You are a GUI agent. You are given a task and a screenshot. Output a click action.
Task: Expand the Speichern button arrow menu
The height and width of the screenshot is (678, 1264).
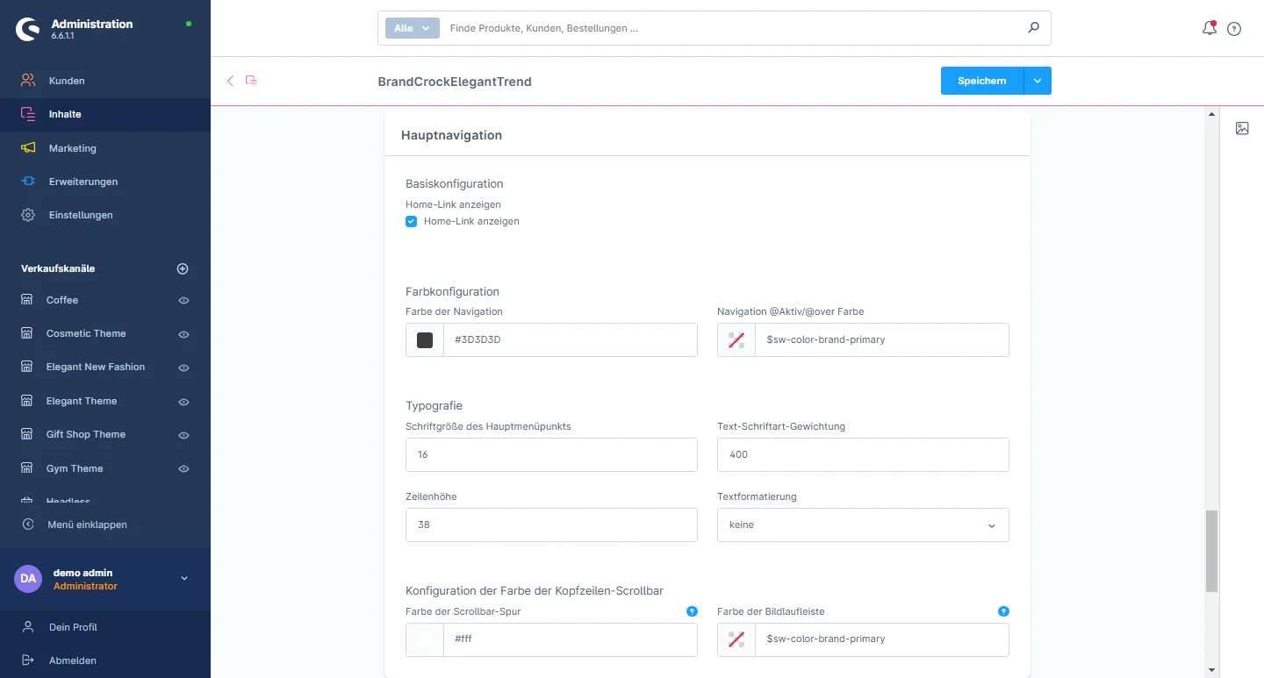click(x=1038, y=81)
